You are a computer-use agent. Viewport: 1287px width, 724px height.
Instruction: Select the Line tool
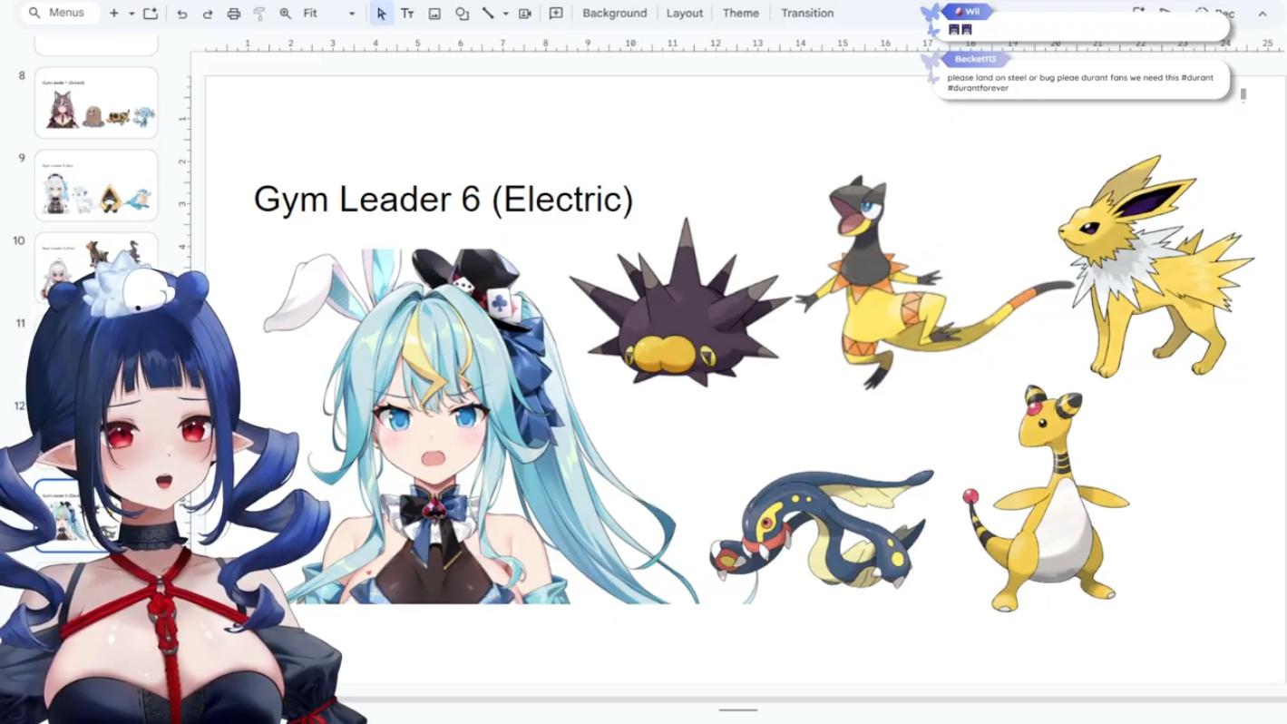(488, 14)
